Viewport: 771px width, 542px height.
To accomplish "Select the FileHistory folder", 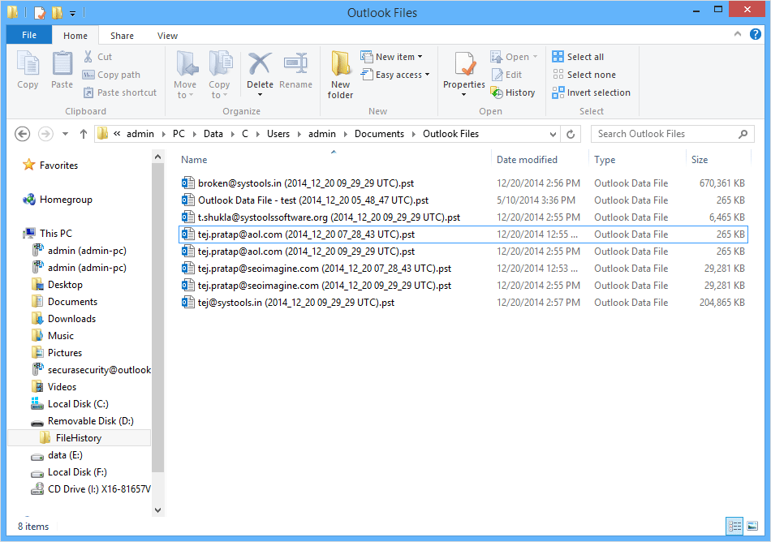I will tap(79, 438).
